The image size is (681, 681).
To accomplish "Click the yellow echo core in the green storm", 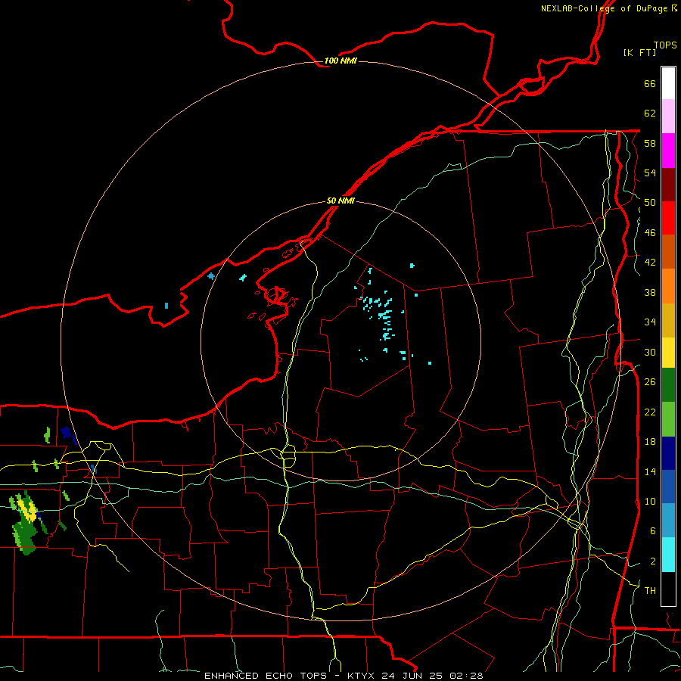I will [29, 512].
